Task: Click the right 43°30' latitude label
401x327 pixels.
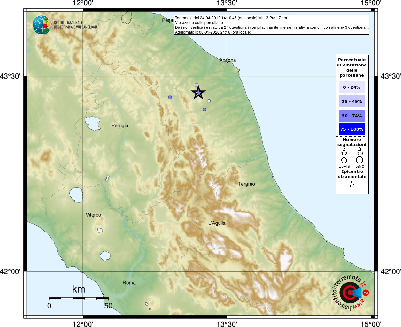Action: click(x=391, y=76)
